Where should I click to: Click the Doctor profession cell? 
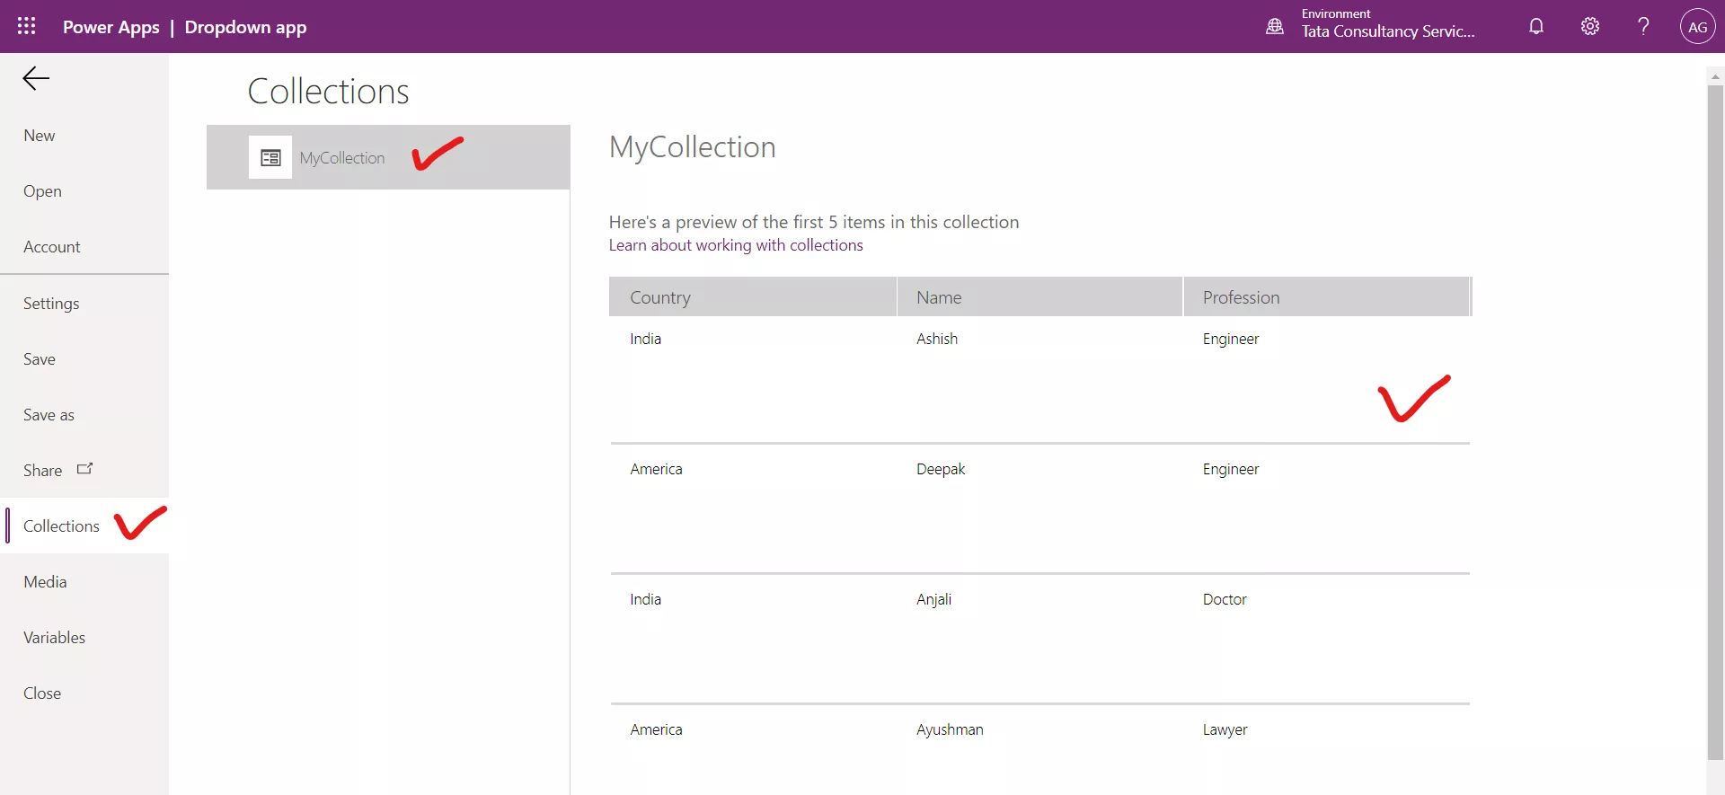(1225, 599)
